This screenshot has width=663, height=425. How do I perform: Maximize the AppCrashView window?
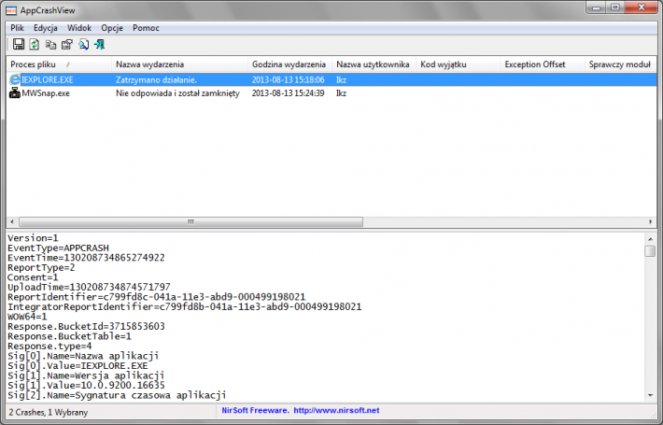pos(615,7)
